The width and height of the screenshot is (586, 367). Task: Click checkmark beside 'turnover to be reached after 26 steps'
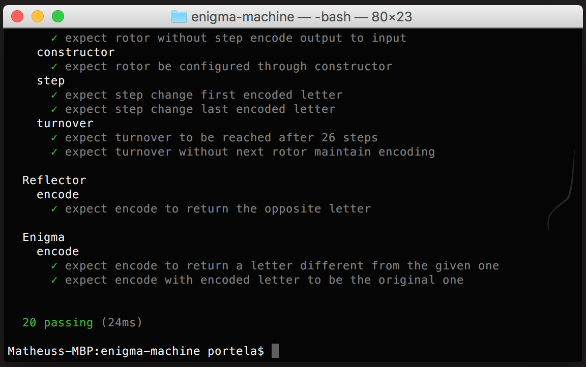tap(54, 138)
